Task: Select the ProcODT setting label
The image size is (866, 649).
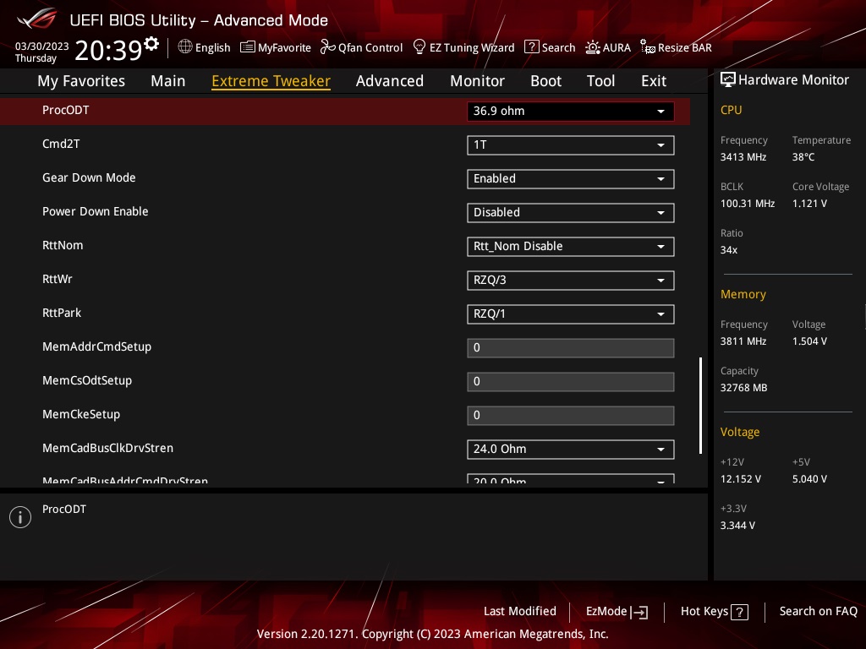Action: pos(65,110)
